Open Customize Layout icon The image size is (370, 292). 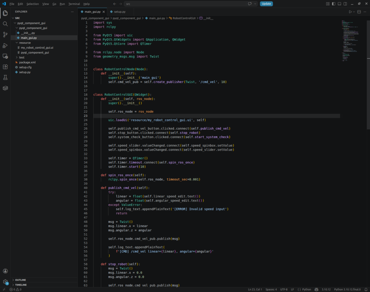[328, 4]
